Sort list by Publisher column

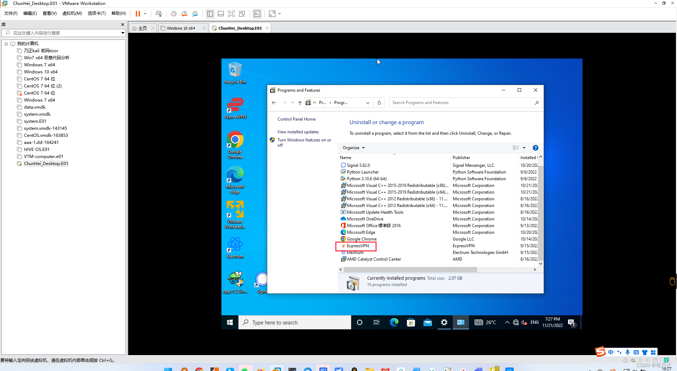click(484, 158)
